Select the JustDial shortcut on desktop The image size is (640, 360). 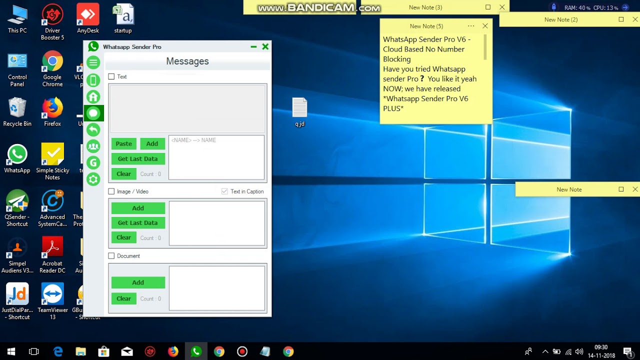pyautogui.click(x=17, y=301)
